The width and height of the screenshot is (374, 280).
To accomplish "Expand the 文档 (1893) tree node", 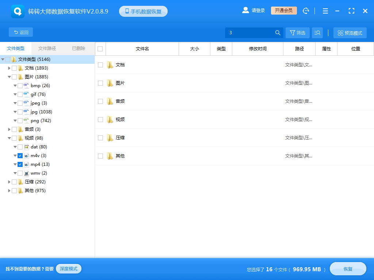I will [x=9, y=68].
